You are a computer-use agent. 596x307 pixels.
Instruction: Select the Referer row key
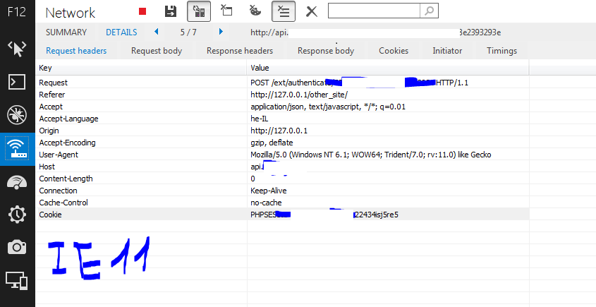[x=52, y=95]
